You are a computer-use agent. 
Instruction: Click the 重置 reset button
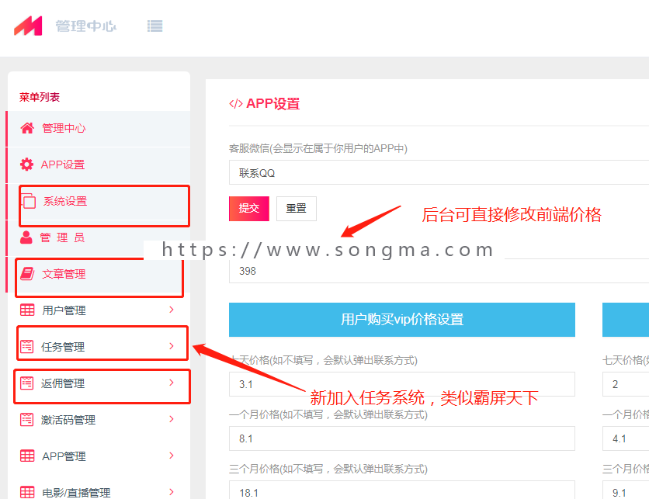(x=297, y=209)
